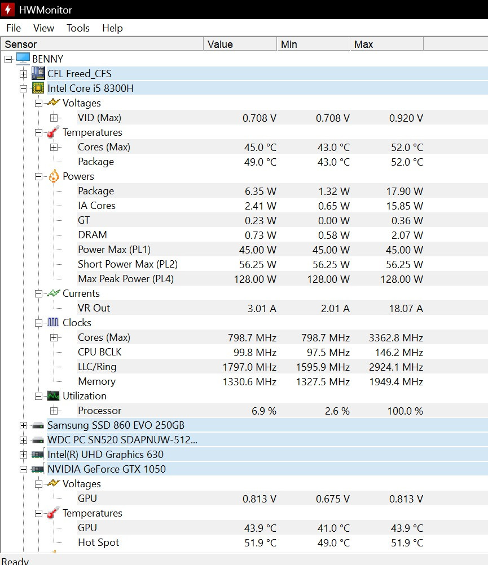This screenshot has height=565, width=488.
Task: Select the Short Power Max (PL2) row
Action: (128, 264)
